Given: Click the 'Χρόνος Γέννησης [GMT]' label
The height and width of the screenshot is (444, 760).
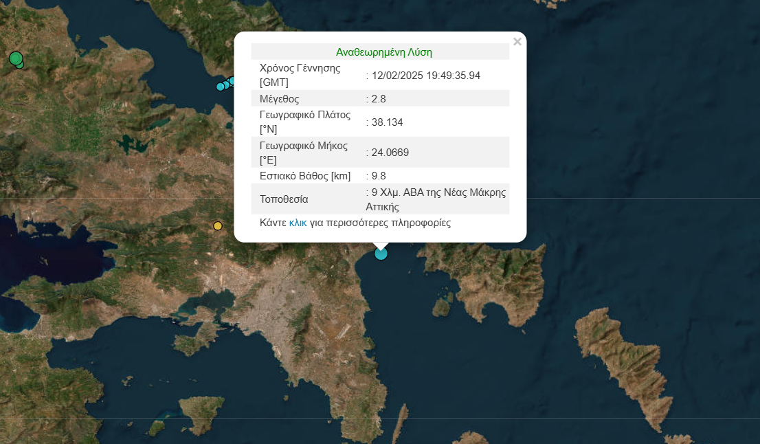Looking at the screenshot, I should point(300,75).
